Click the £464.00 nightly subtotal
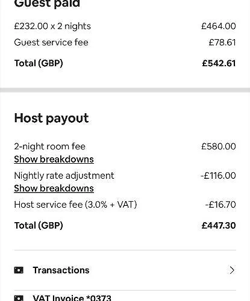Viewport: 250px width, 301px height. click(x=219, y=26)
